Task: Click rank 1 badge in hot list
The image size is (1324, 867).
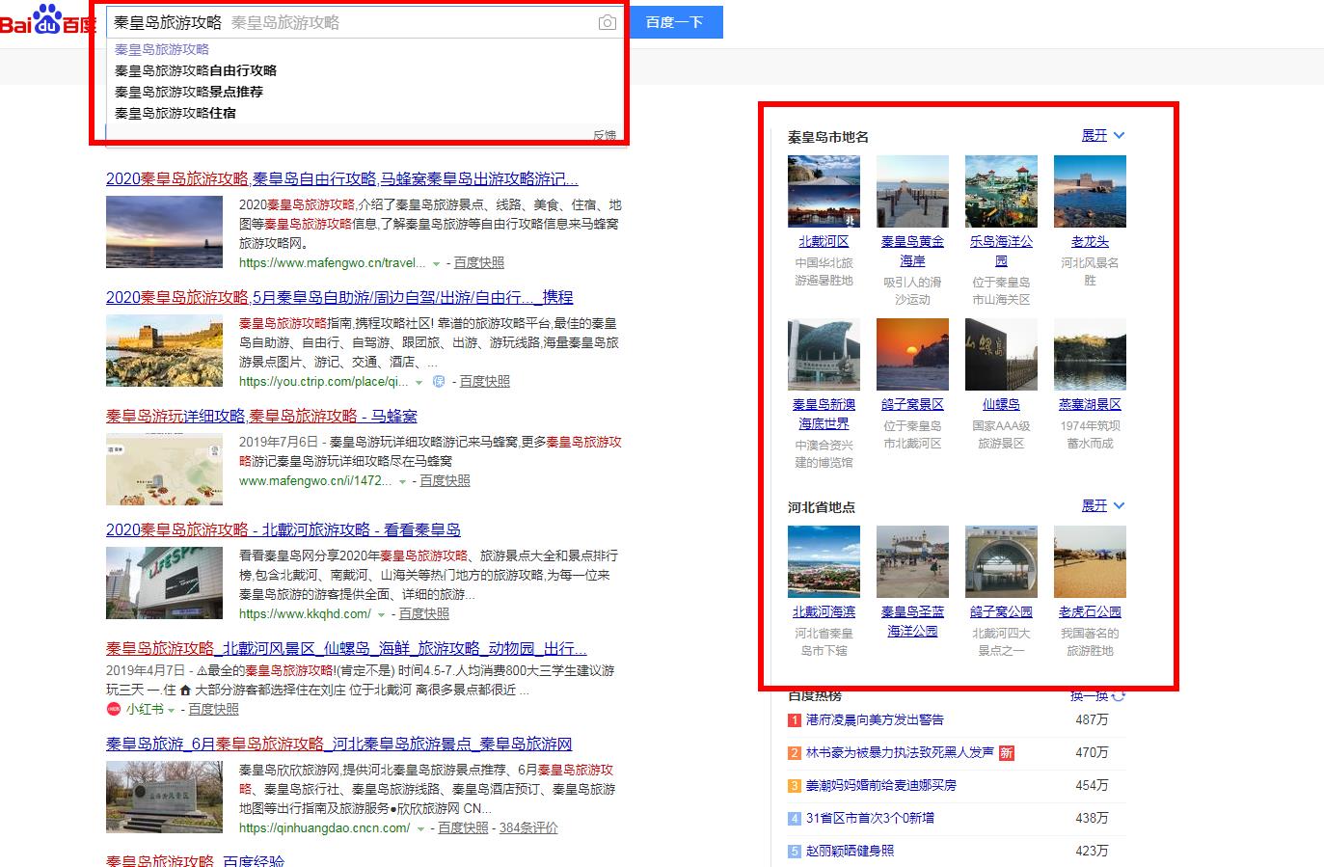Action: pyautogui.click(x=795, y=719)
